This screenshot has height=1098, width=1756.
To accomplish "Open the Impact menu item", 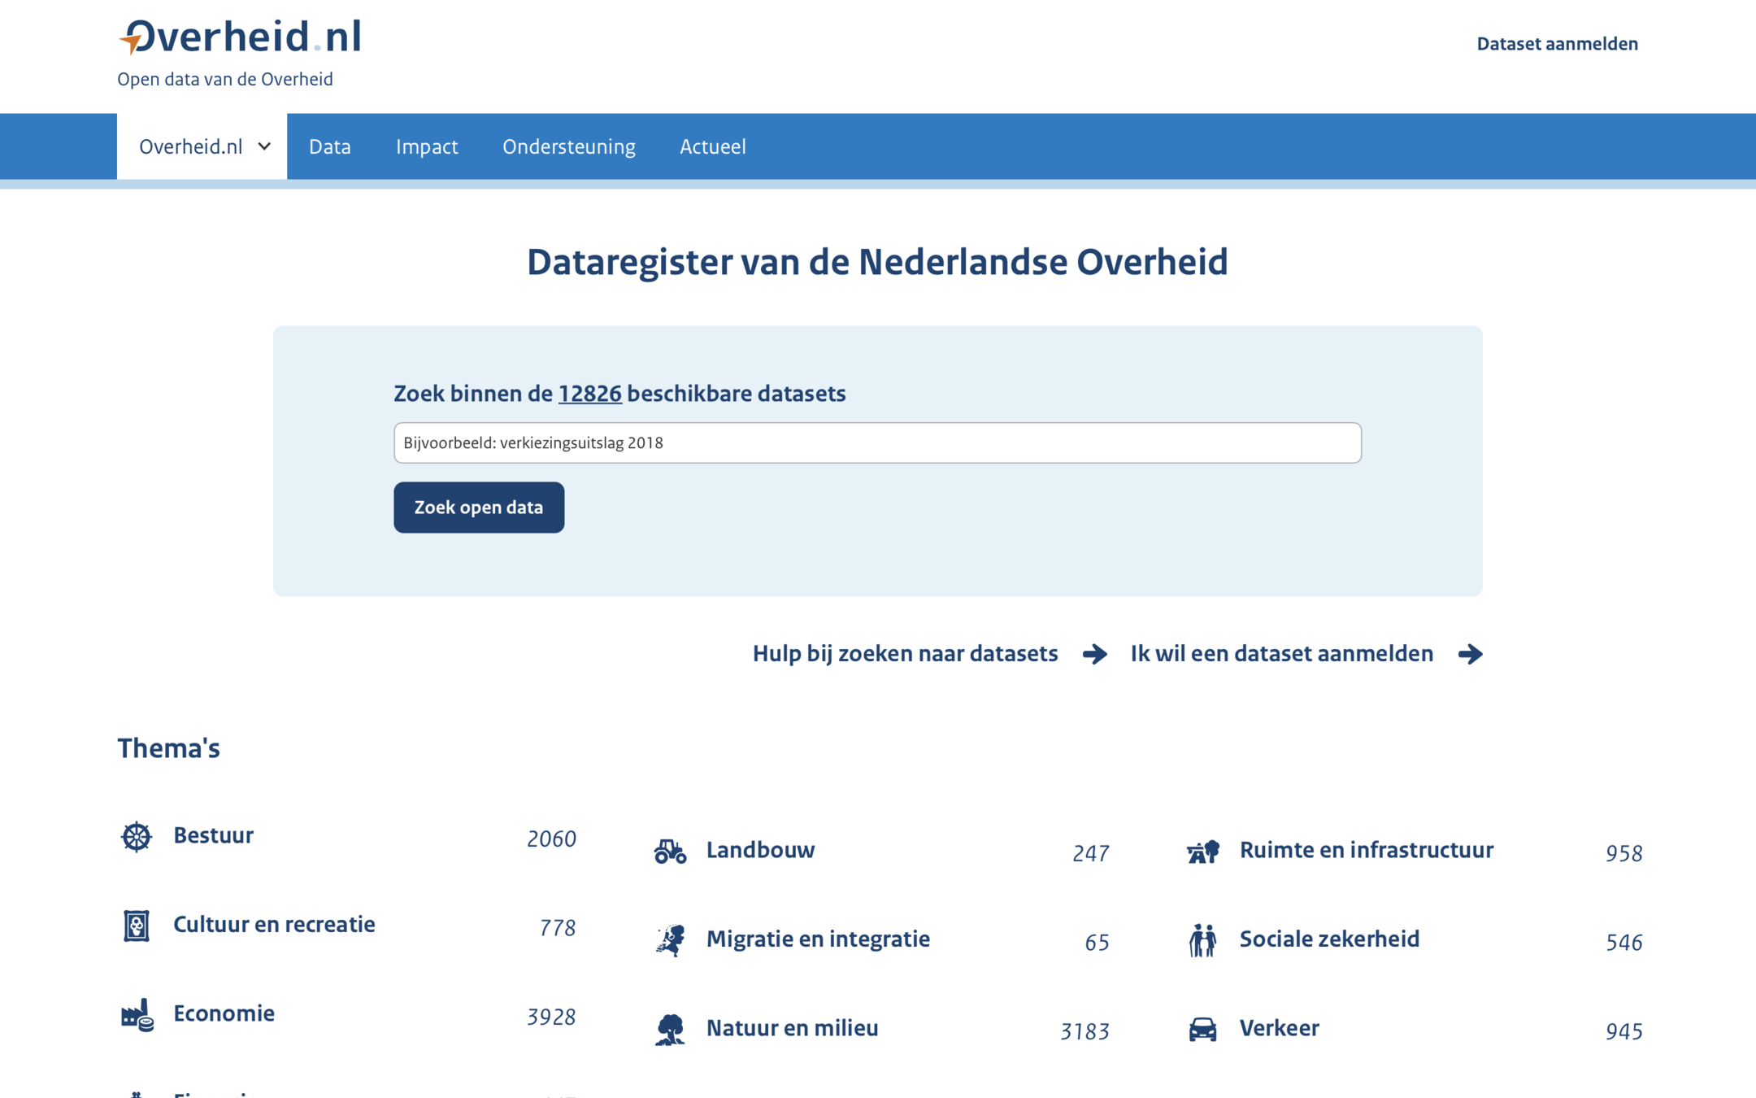I will [x=427, y=146].
